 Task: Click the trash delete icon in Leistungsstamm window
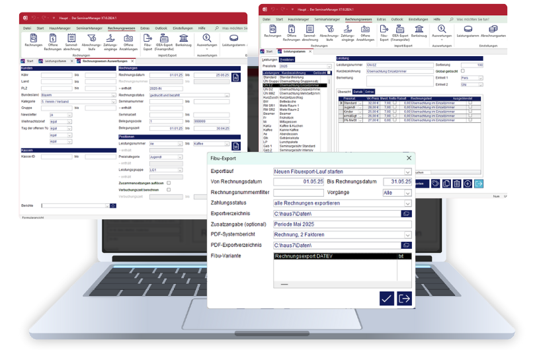click(x=456, y=183)
